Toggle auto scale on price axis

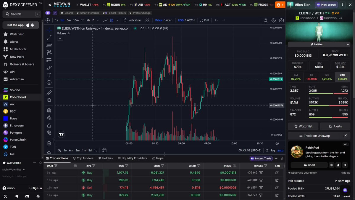pos(280,151)
